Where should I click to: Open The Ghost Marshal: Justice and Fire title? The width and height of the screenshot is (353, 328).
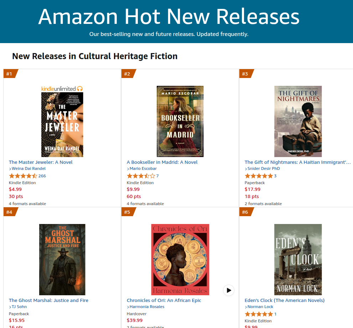(49, 300)
